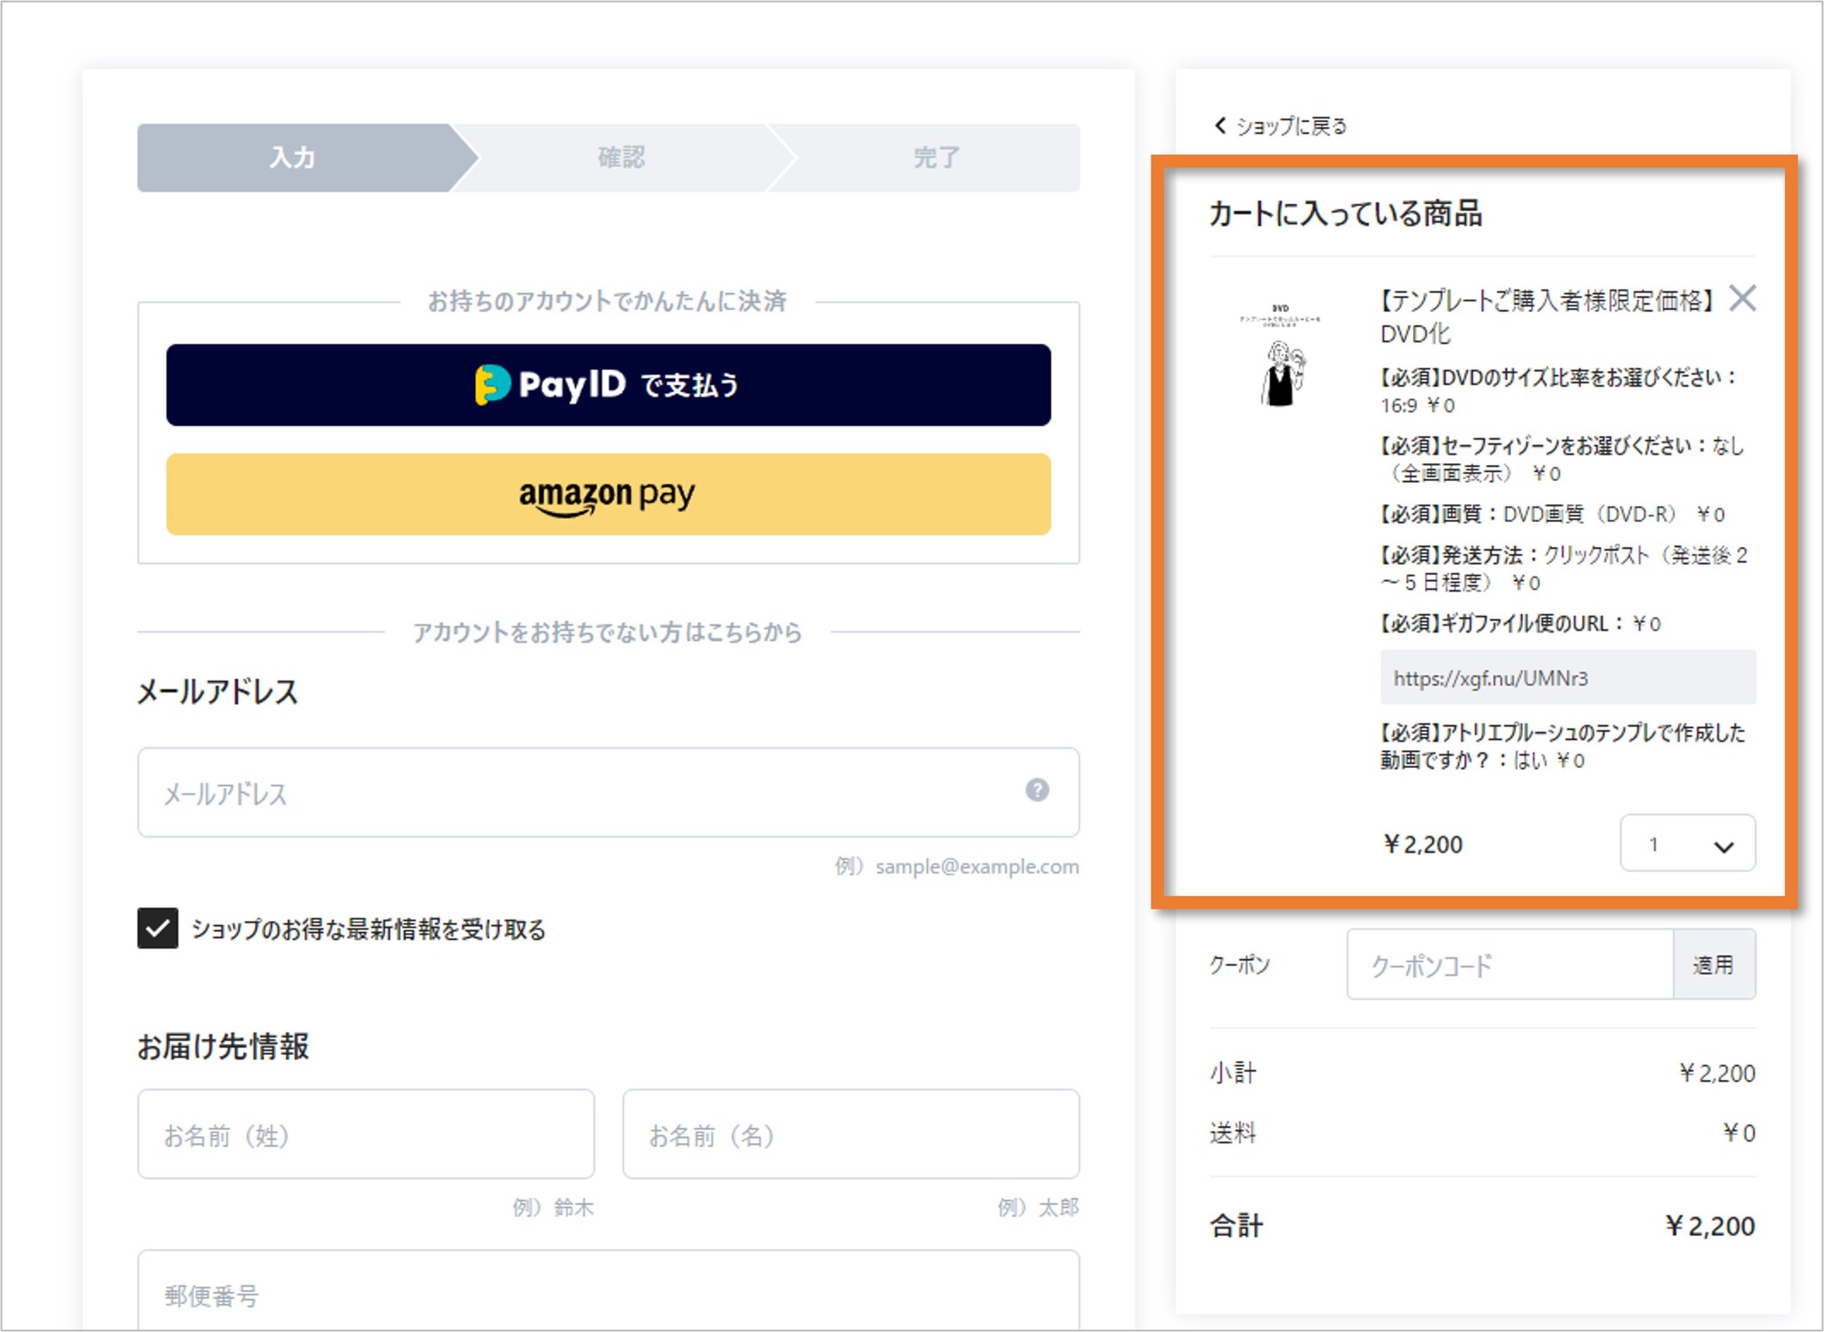Click the 例）太郎 hint text
The height and width of the screenshot is (1332, 1824).
pyautogui.click(x=1038, y=1207)
